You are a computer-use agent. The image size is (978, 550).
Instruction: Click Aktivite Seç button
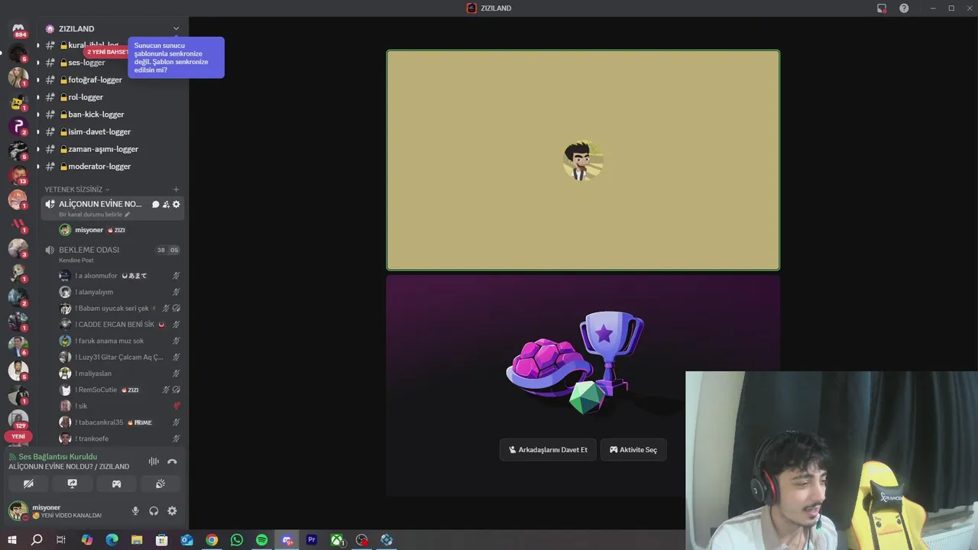pos(633,450)
